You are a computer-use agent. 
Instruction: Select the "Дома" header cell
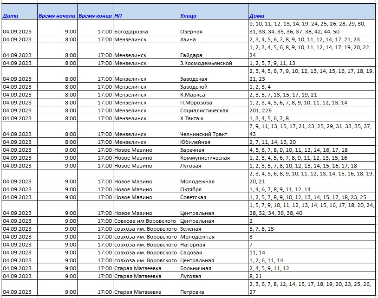pos(256,16)
